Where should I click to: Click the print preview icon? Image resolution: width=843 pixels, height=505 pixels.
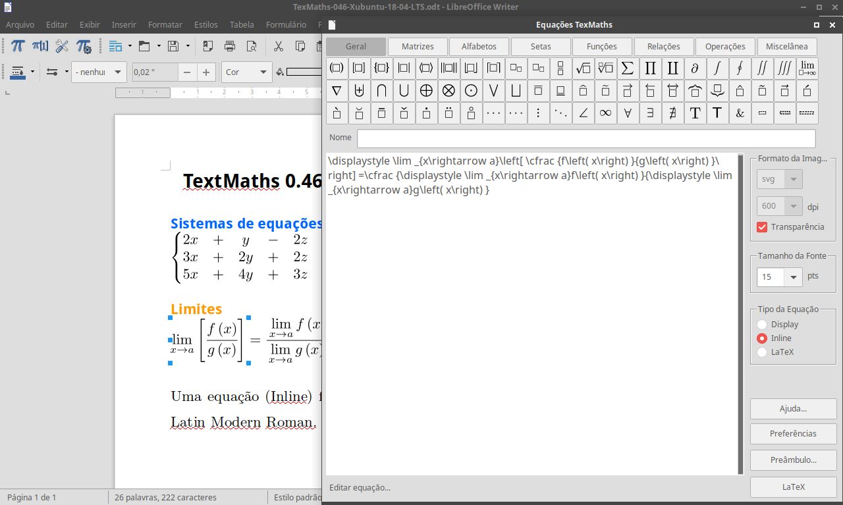point(251,46)
